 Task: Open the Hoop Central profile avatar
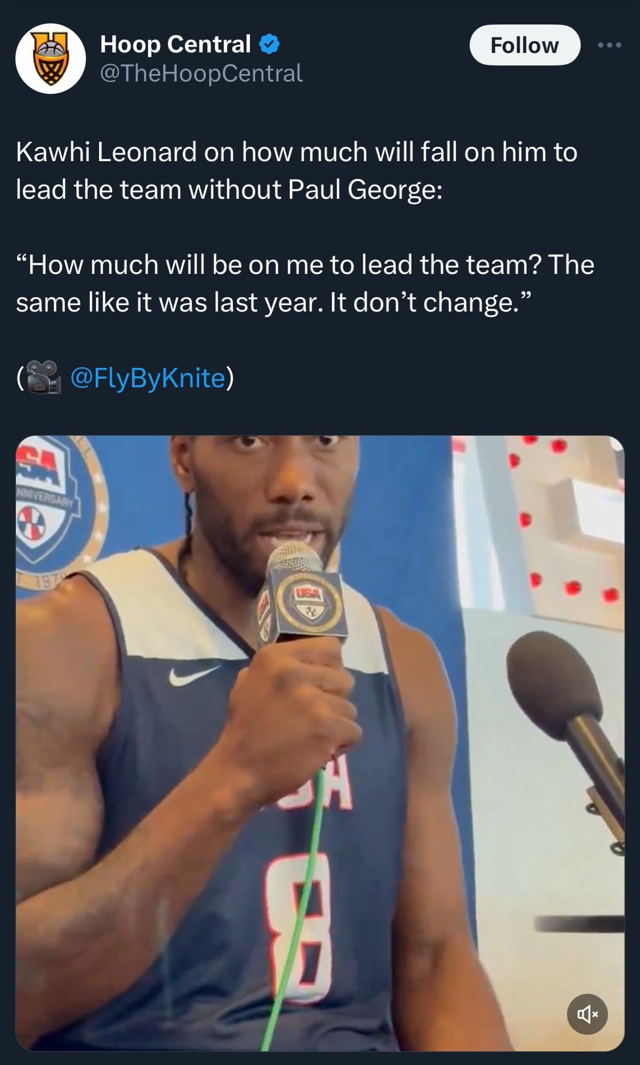(51, 59)
